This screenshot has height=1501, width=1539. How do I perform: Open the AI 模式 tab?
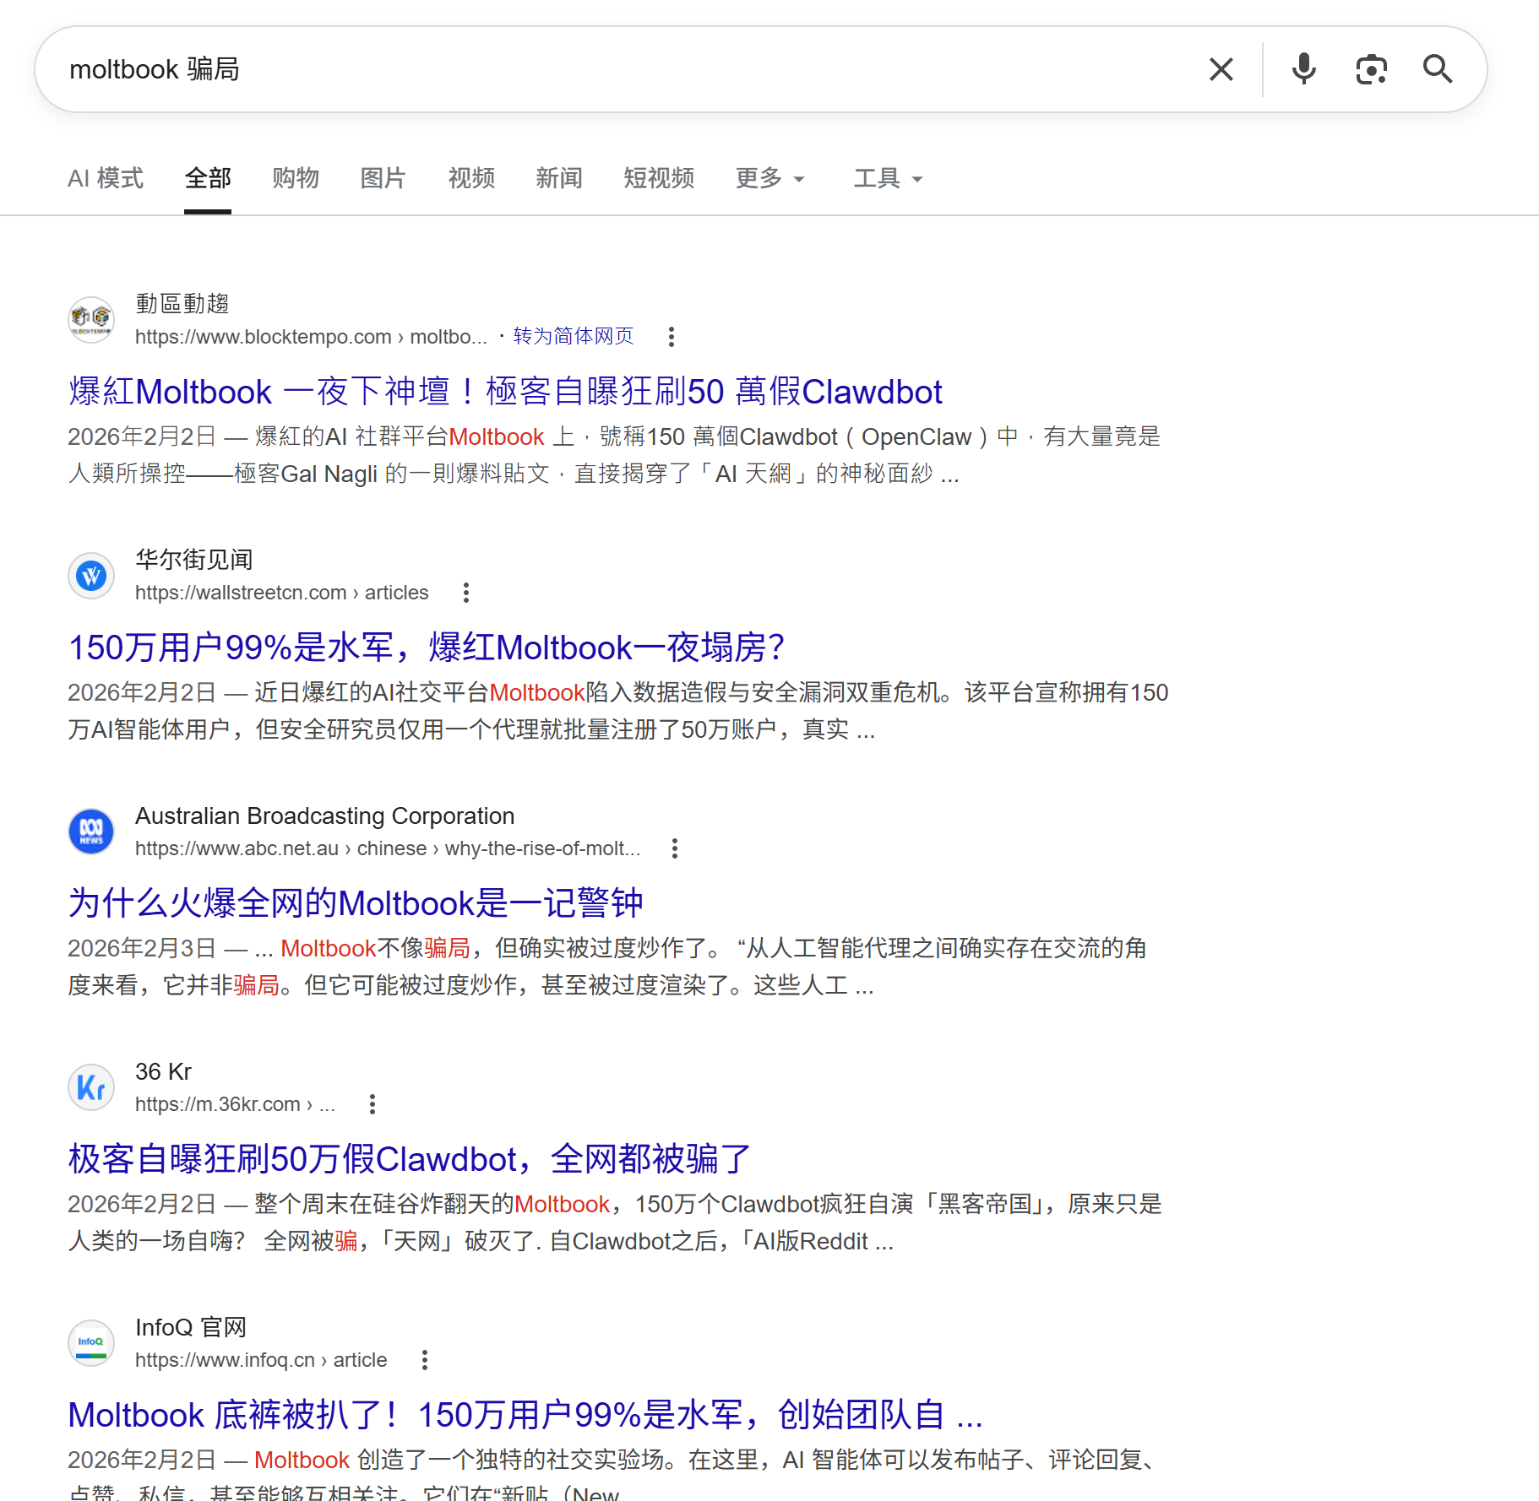[106, 178]
